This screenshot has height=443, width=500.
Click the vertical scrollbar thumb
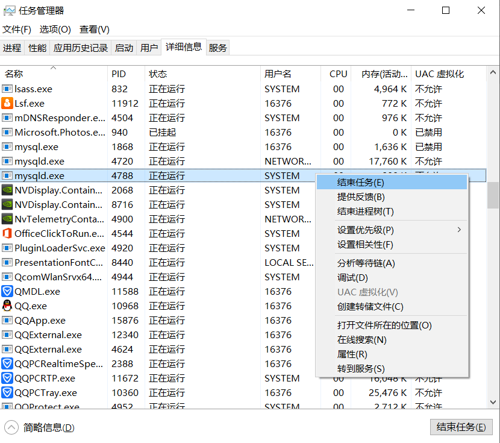pos(493,195)
